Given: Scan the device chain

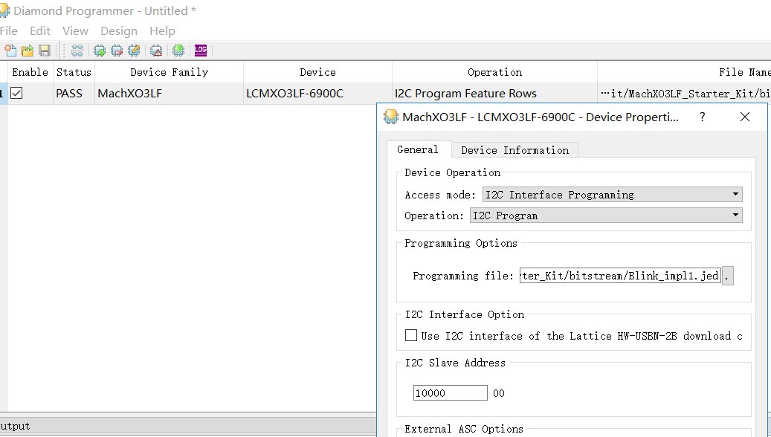Looking at the screenshot, I should (77, 50).
